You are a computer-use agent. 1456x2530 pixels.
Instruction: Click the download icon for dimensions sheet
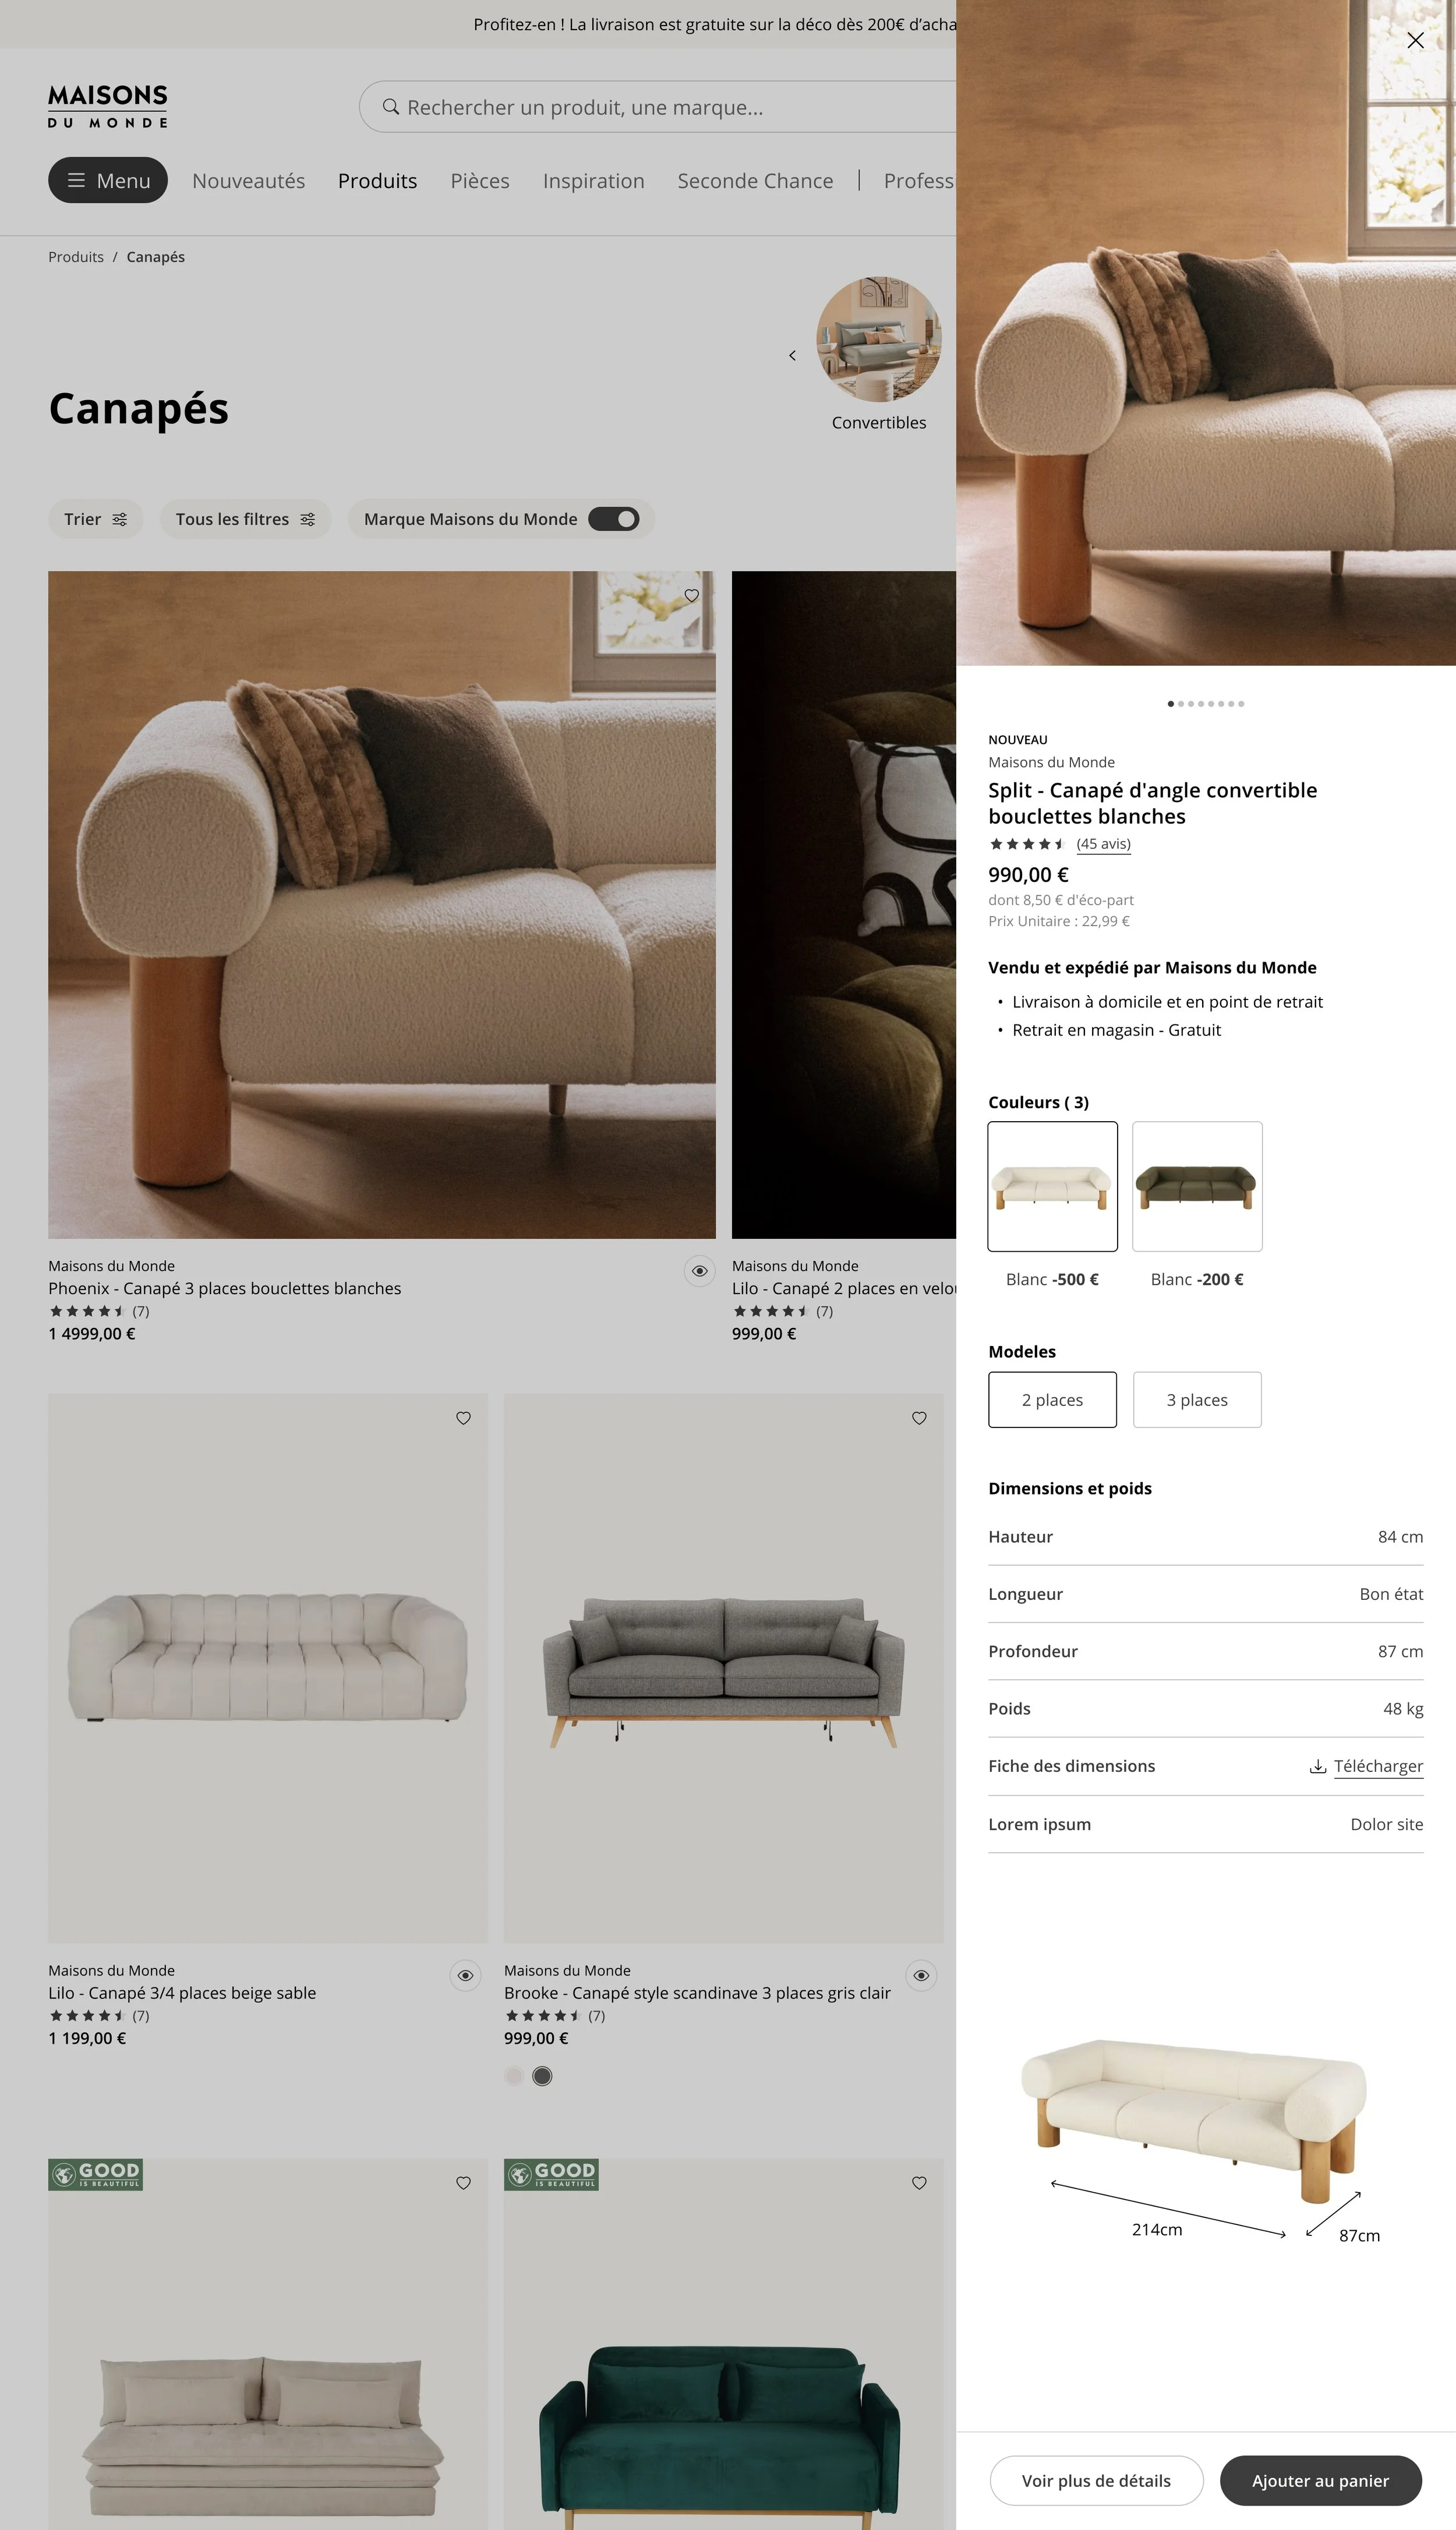(1318, 1766)
